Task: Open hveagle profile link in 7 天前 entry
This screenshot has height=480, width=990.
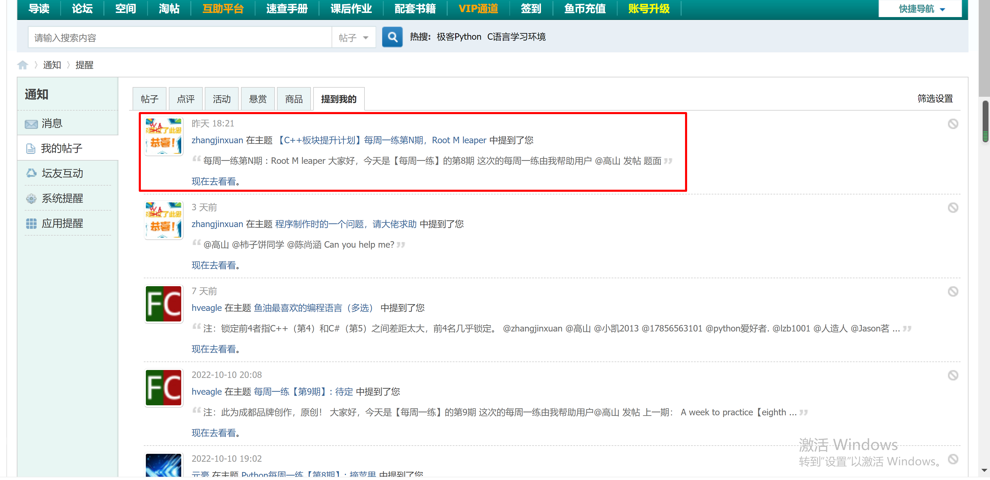Action: [207, 308]
